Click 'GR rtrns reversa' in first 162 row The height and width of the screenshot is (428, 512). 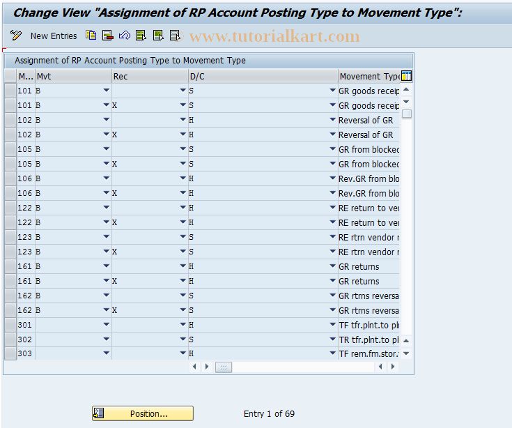[369, 296]
